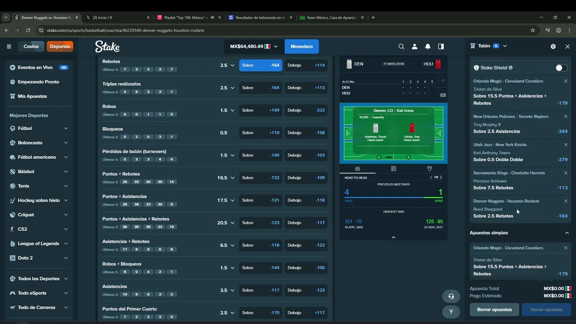The width and height of the screenshot is (576, 324).
Task: Click Hacer apuesta button
Action: [x=546, y=310]
